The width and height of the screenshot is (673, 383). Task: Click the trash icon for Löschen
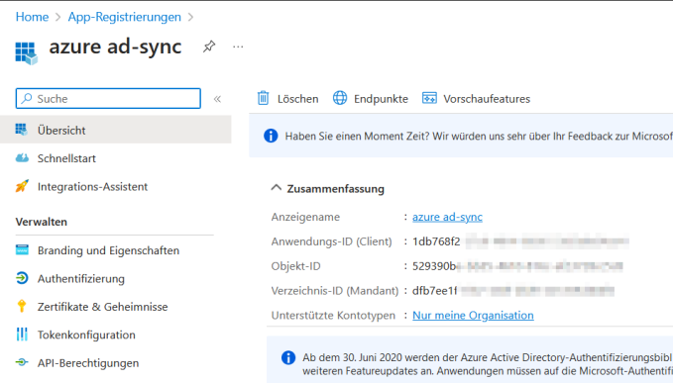[x=263, y=98]
